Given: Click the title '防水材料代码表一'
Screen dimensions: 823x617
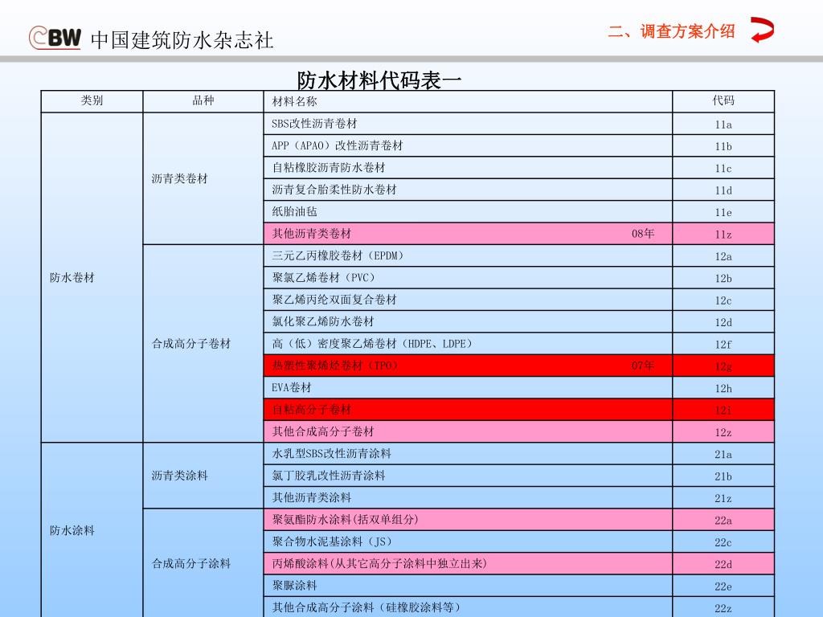Looking at the screenshot, I should coord(379,80).
